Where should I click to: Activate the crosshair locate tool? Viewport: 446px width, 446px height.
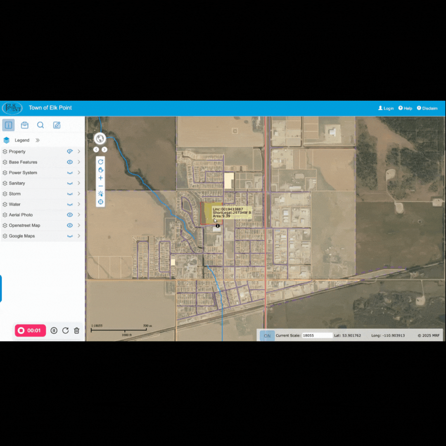coord(100,202)
